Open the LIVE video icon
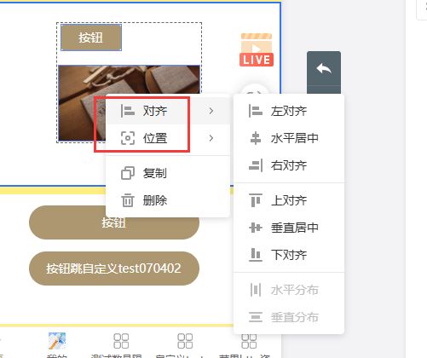Viewport: 427px width, 358px height. point(257,49)
